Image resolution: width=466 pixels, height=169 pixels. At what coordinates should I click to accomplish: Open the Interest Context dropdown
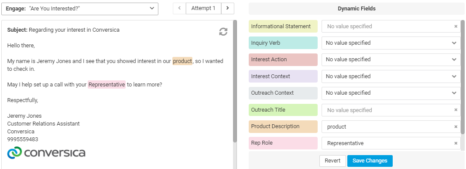pos(391,76)
